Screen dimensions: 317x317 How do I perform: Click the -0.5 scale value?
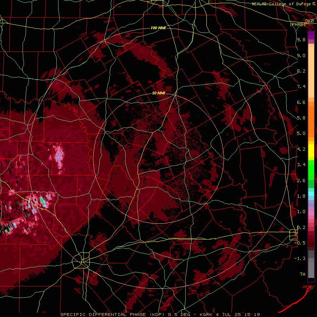pos(300,243)
